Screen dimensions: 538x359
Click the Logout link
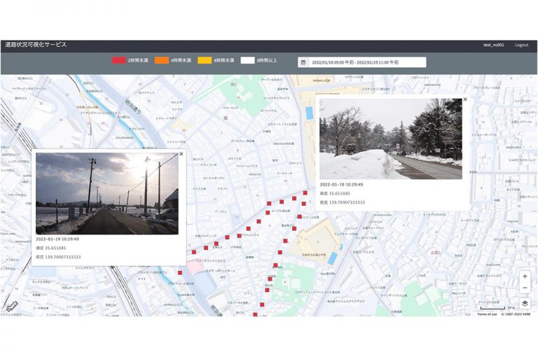pyautogui.click(x=521, y=45)
